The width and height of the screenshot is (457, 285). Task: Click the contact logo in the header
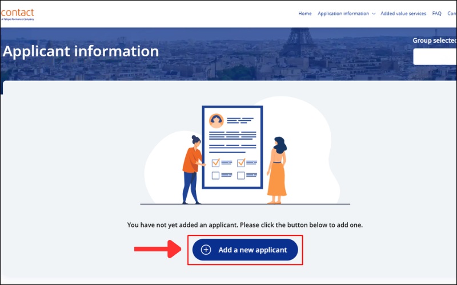pos(18,14)
